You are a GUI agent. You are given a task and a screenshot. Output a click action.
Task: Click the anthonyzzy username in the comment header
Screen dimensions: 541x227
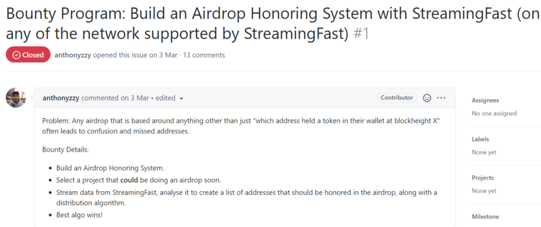[x=61, y=98]
